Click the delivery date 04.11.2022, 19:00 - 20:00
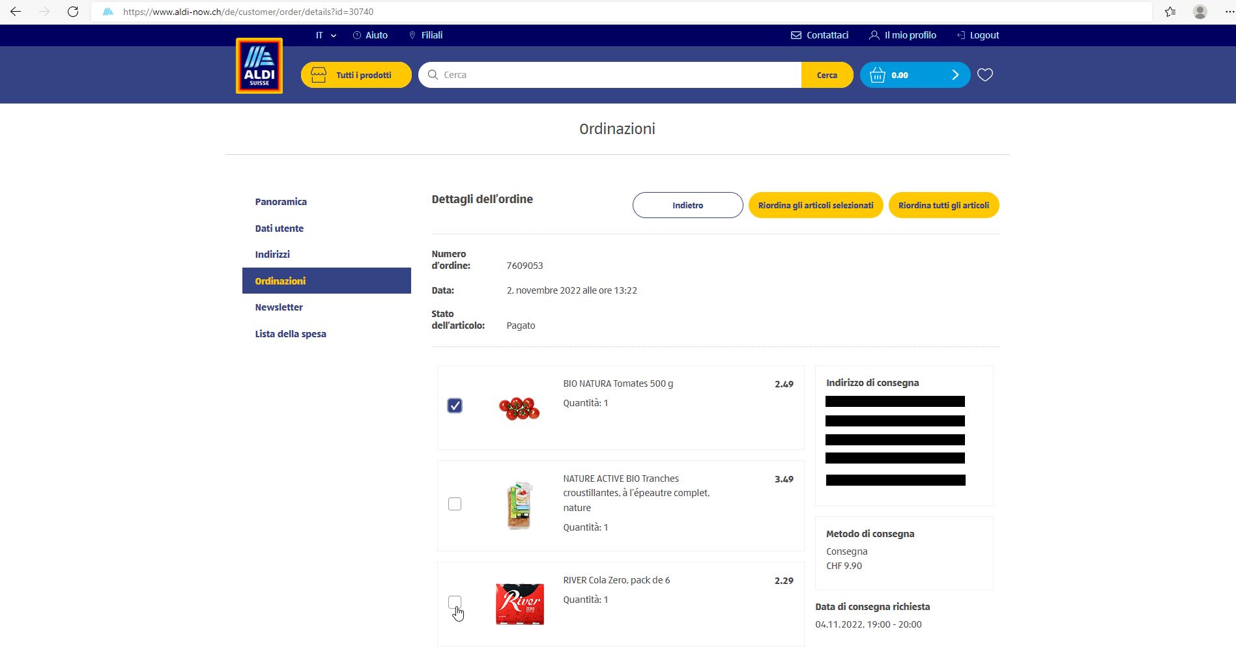This screenshot has height=653, width=1236. pos(869,624)
